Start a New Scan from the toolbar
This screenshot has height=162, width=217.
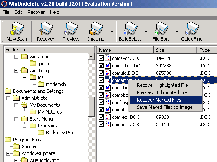(x=17, y=32)
